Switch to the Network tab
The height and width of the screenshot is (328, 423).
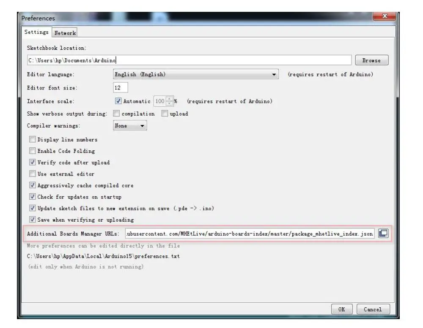click(x=65, y=33)
